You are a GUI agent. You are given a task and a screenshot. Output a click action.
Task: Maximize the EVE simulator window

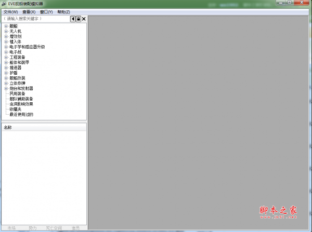290,3
